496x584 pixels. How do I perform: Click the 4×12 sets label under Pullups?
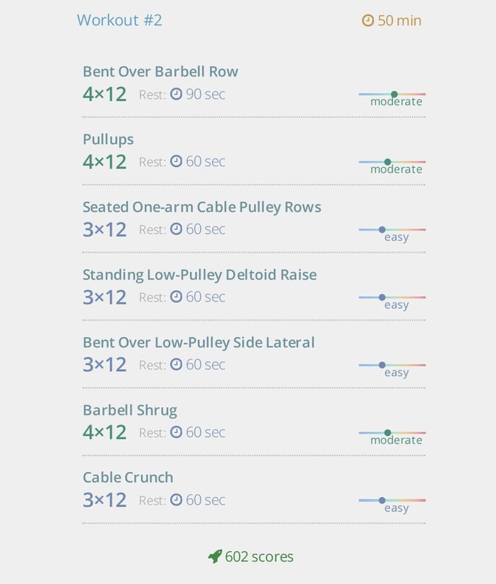pos(105,162)
